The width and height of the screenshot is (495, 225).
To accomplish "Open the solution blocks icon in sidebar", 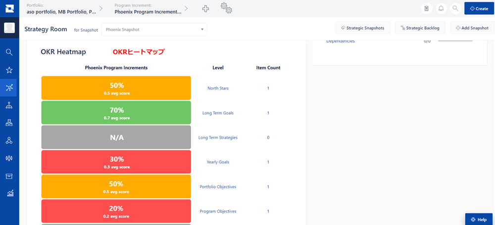I will [x=9, y=123].
